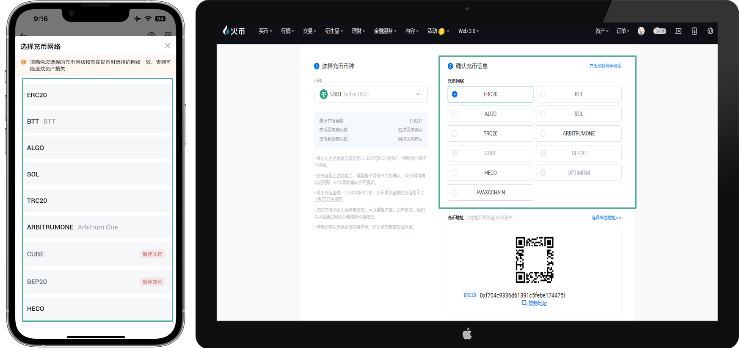Image resolution: width=739 pixels, height=348 pixels.
Task: Click the points badge showing 0
Action: (x=659, y=31)
